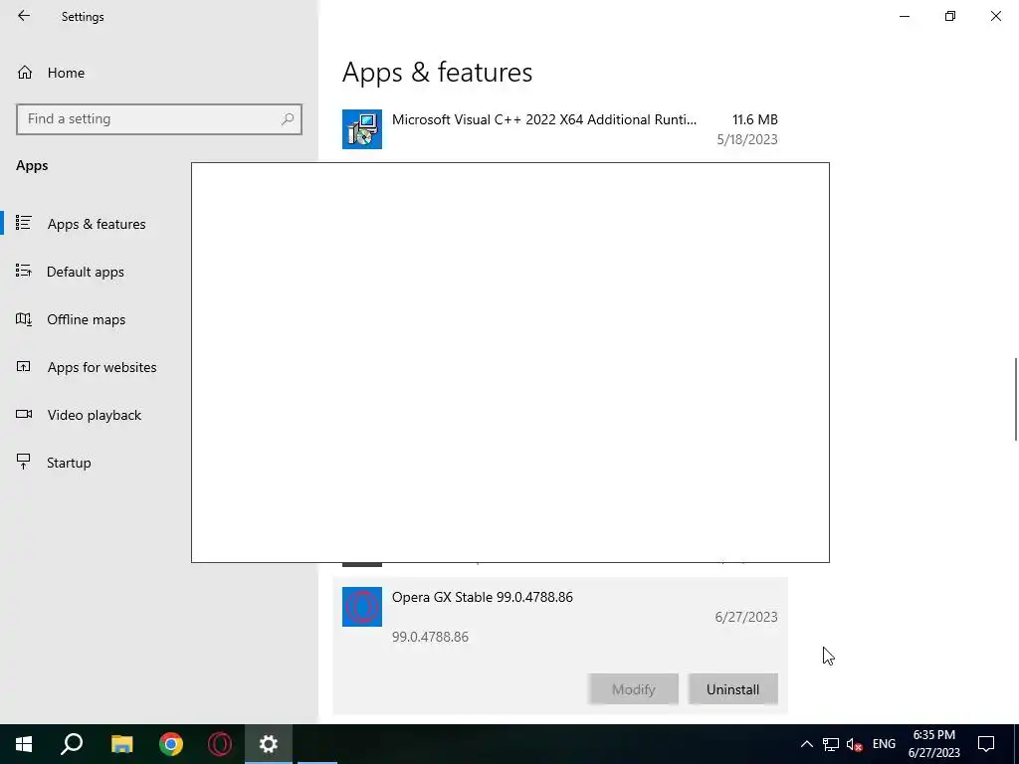
Task: Click the Microsoft Visual C++ installer icon
Action: point(362,129)
